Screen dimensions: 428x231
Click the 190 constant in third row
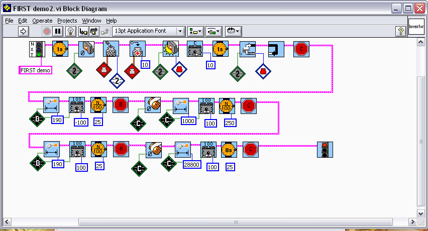point(58,164)
